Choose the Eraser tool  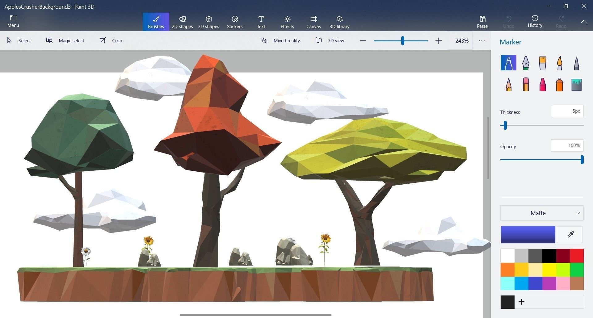(525, 84)
